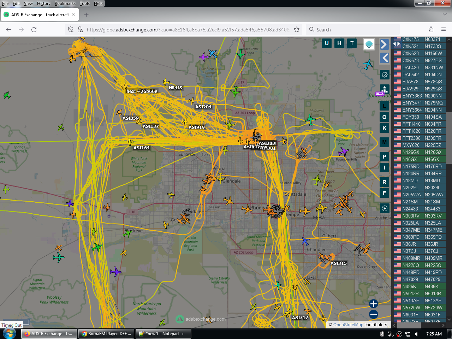Screen dimensions: 452x339
Task: Open the Edit menu
Action: coord(16,4)
